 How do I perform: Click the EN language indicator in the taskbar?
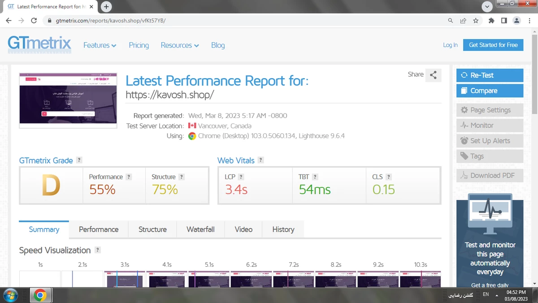point(486,294)
